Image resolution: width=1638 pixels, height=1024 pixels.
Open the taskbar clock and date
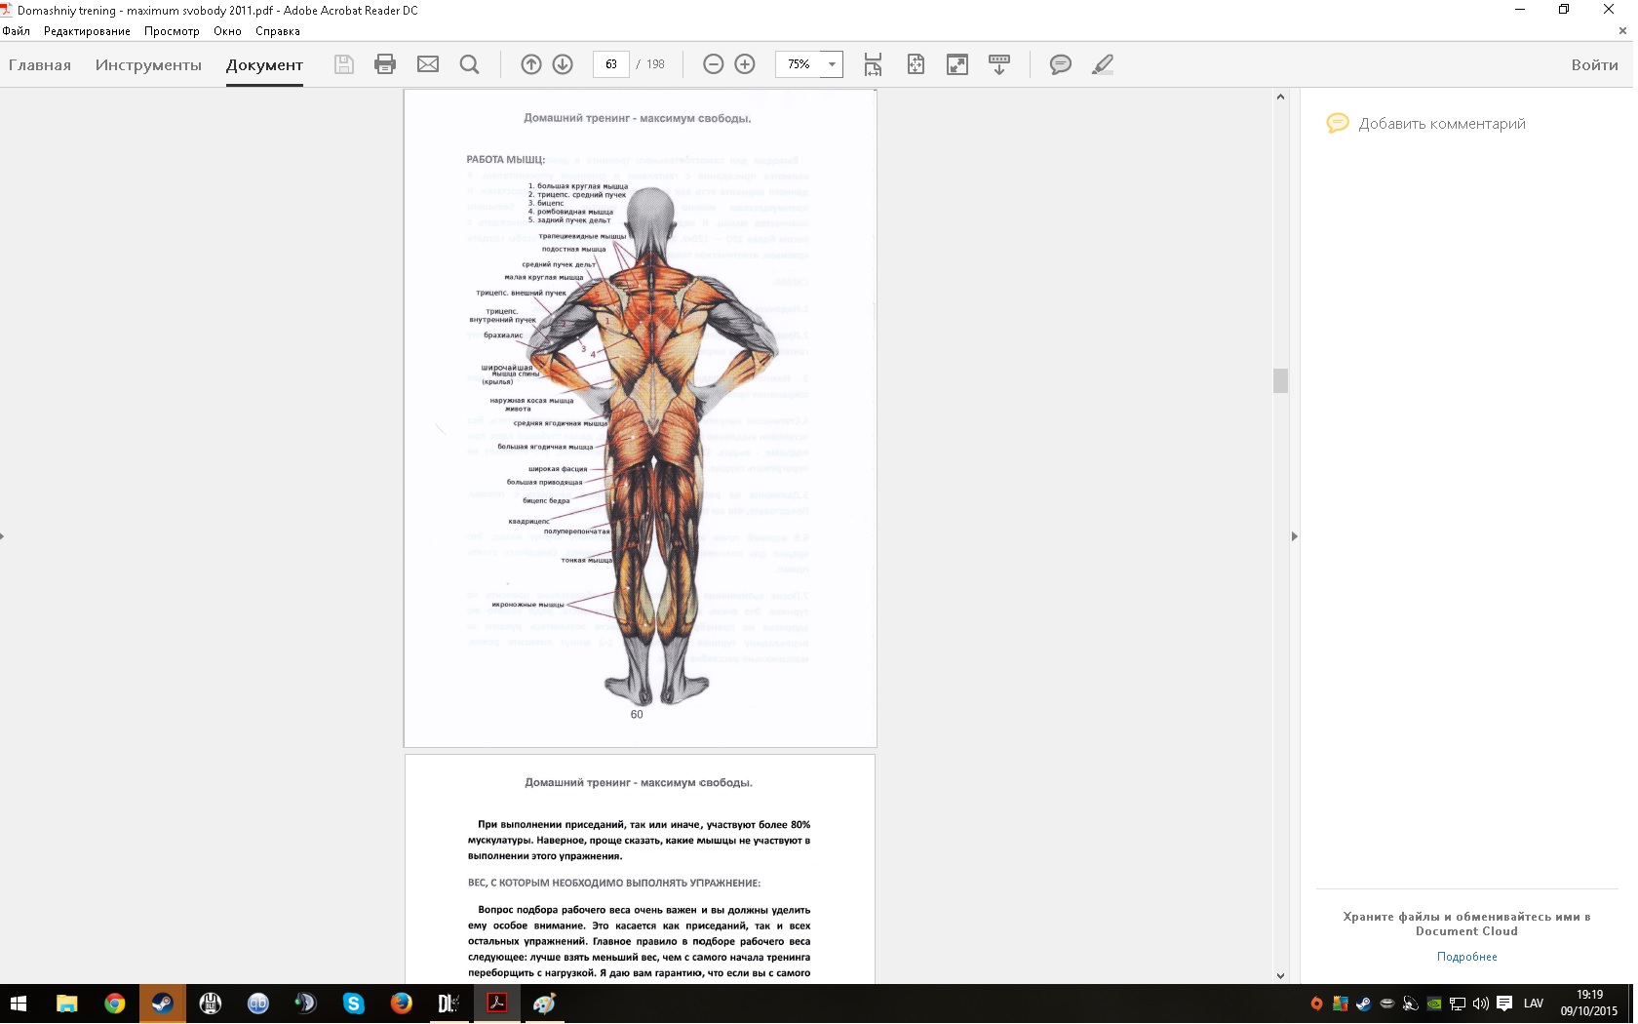[1589, 1004]
